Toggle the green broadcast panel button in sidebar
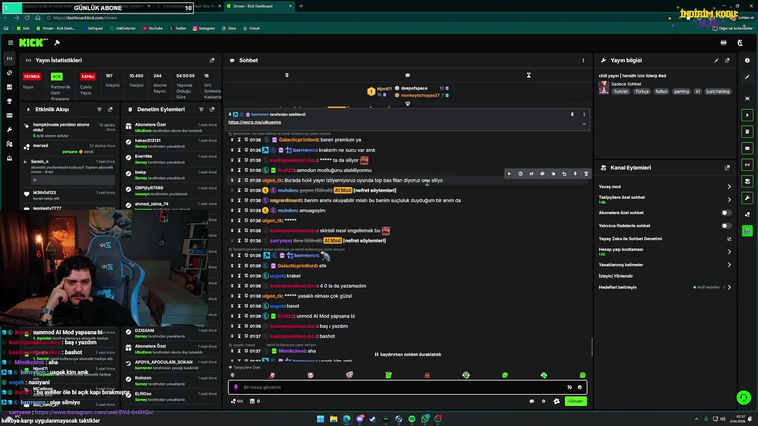Screen dimensions: 758x426 point(747,165)
